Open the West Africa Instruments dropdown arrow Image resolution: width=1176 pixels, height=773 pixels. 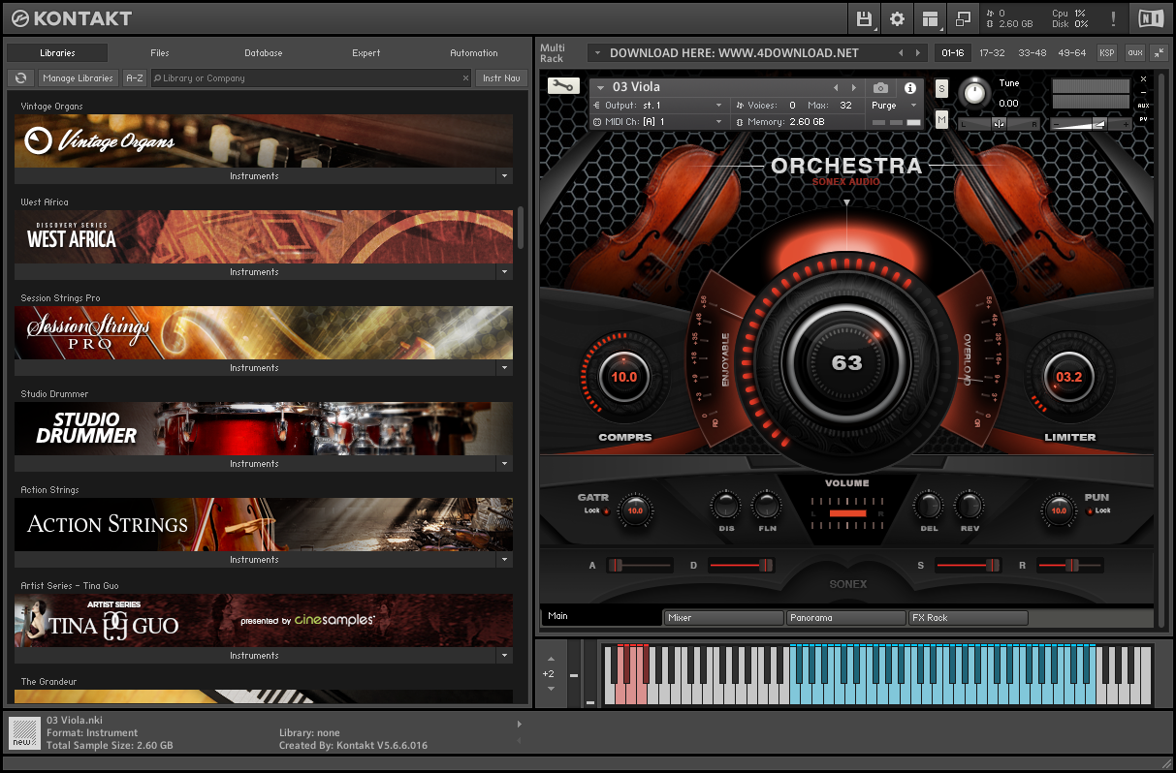click(504, 272)
